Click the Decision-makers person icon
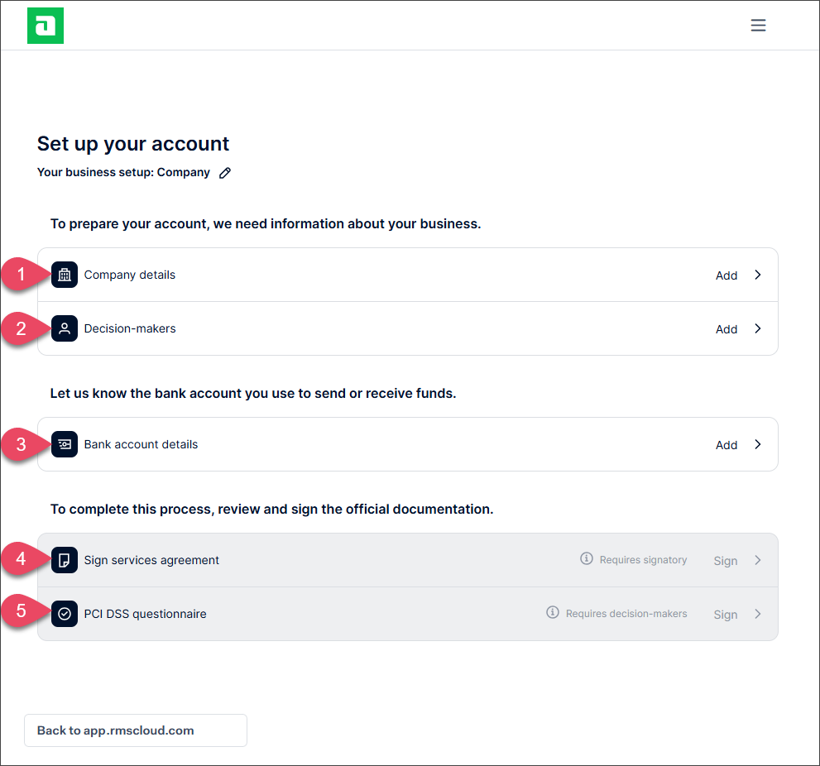The height and width of the screenshot is (766, 820). (x=65, y=328)
